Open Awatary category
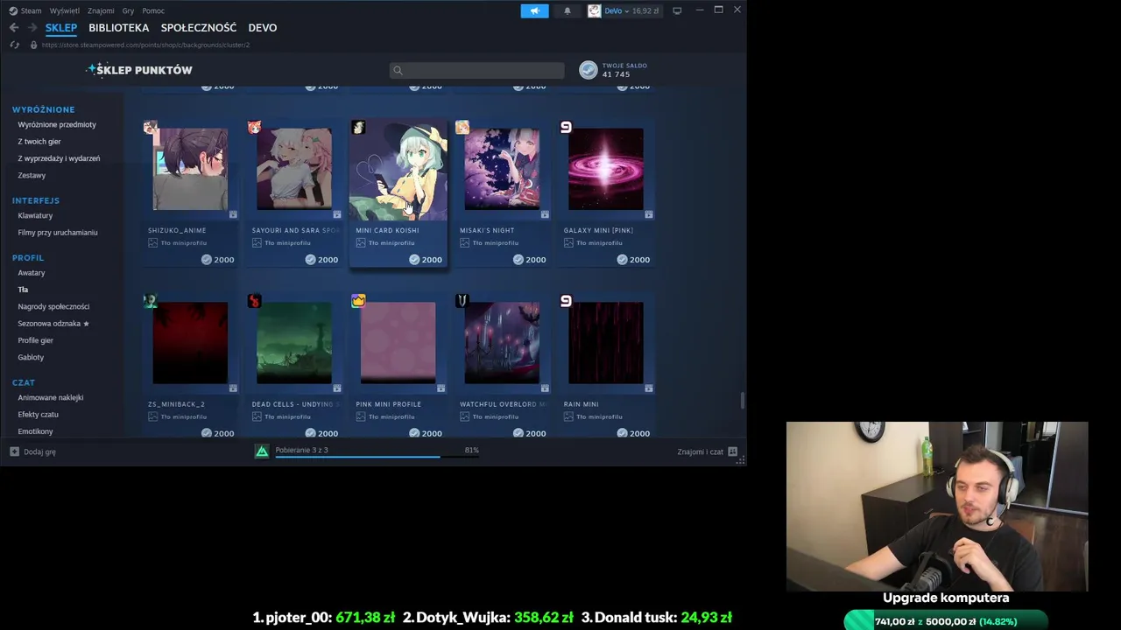 32,272
